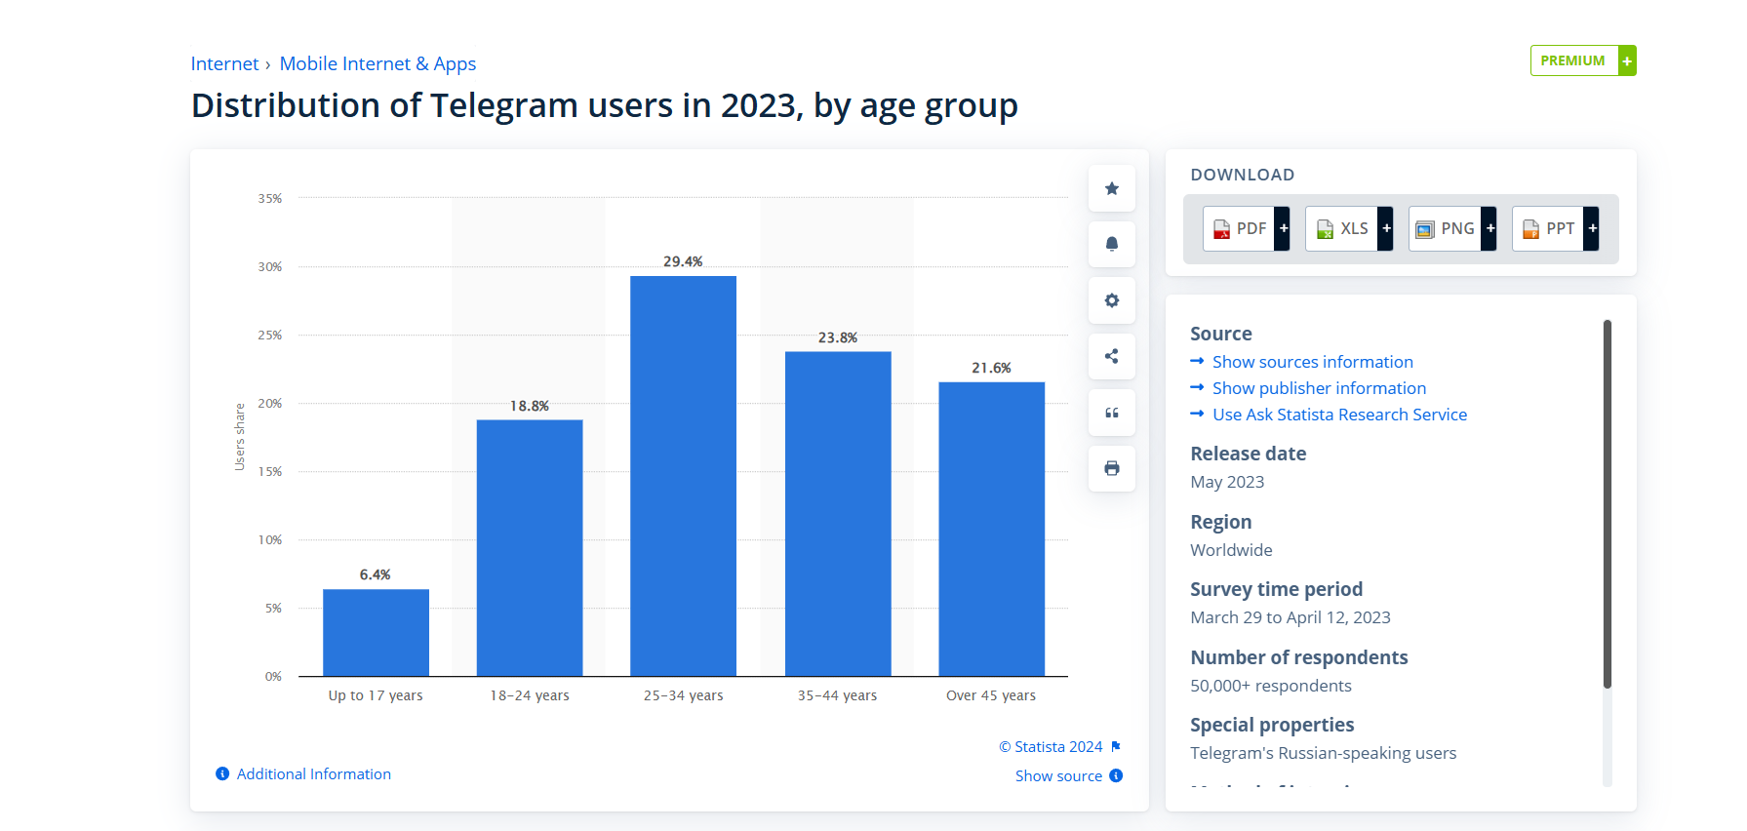
Task: Click the print icon
Action: pos(1111,468)
